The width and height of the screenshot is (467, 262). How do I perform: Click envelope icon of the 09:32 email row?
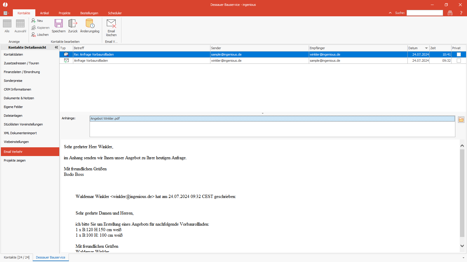pyautogui.click(x=66, y=61)
